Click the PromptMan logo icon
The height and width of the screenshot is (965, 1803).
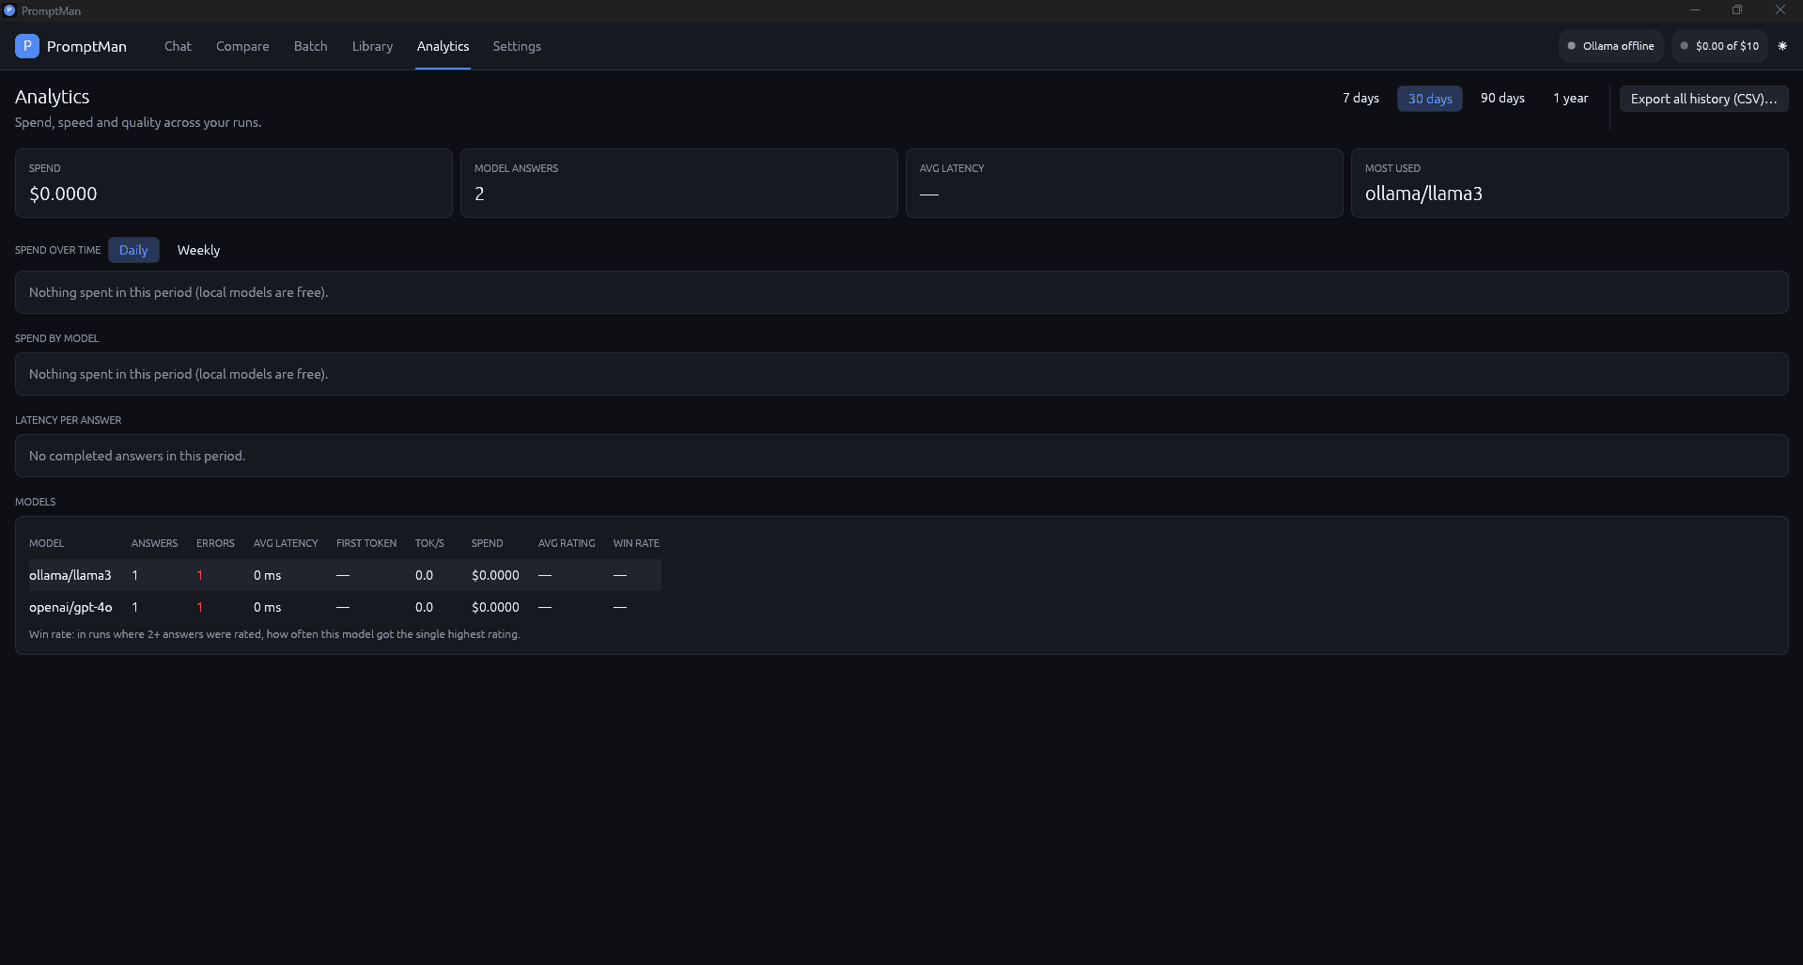point(27,46)
